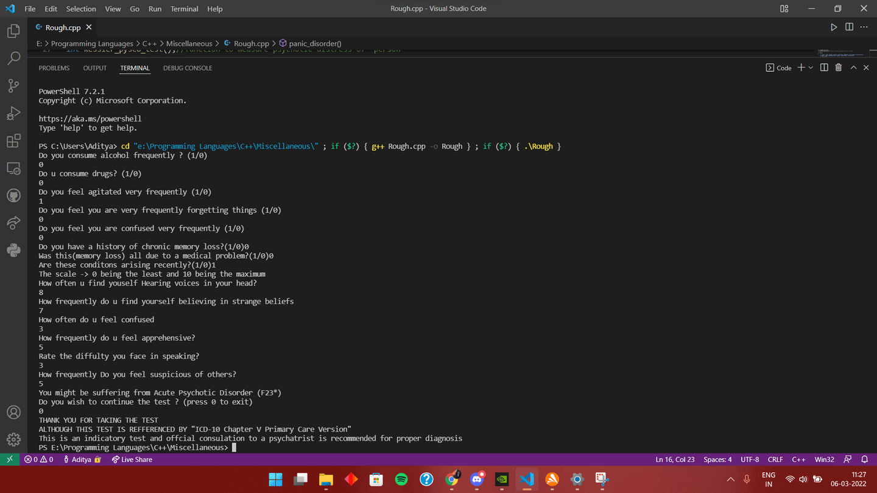Open the GitHub view in activity bar
Image resolution: width=877 pixels, height=493 pixels.
click(x=13, y=196)
